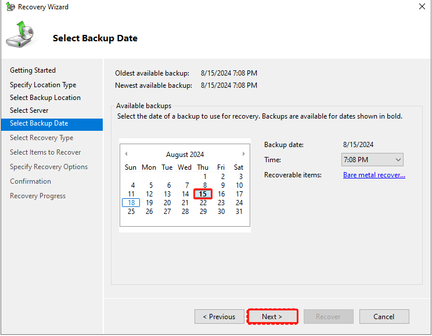Select the Select Backup Location step
This screenshot has width=432, height=336.
tap(45, 98)
